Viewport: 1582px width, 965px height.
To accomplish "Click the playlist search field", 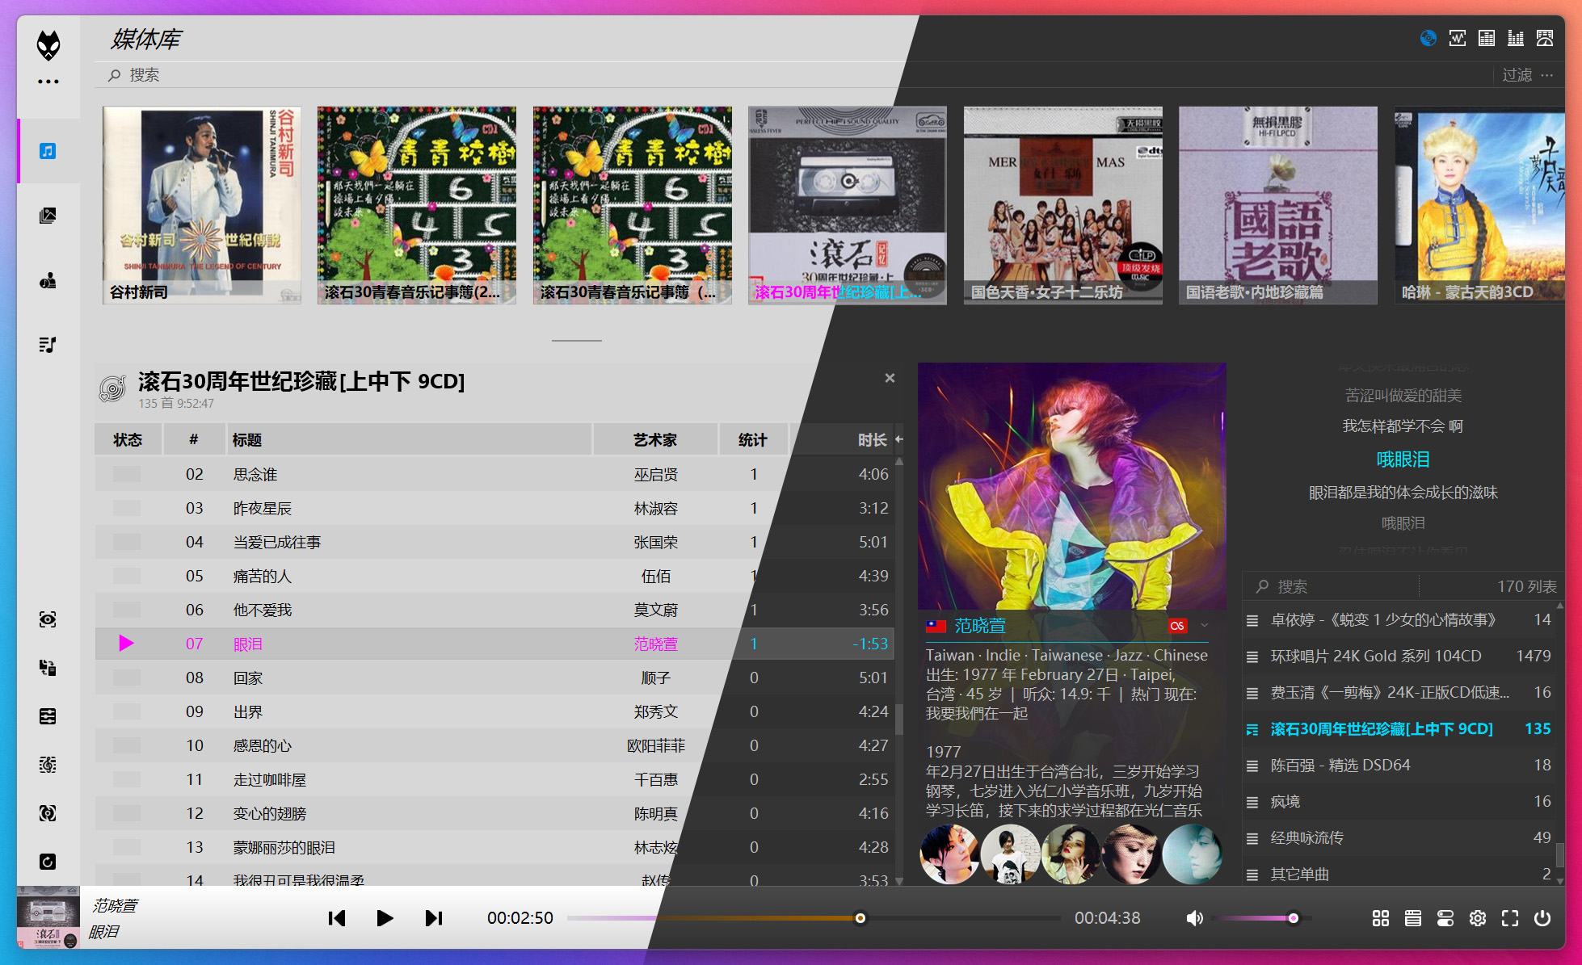I will tap(1333, 586).
